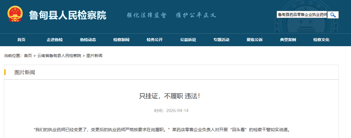
Task: Open the 公益诉讼 menu item
Action: click(x=188, y=40)
